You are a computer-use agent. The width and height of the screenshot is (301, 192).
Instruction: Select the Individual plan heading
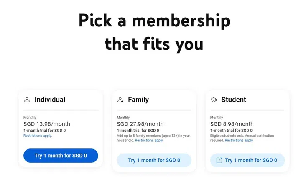[50, 100]
